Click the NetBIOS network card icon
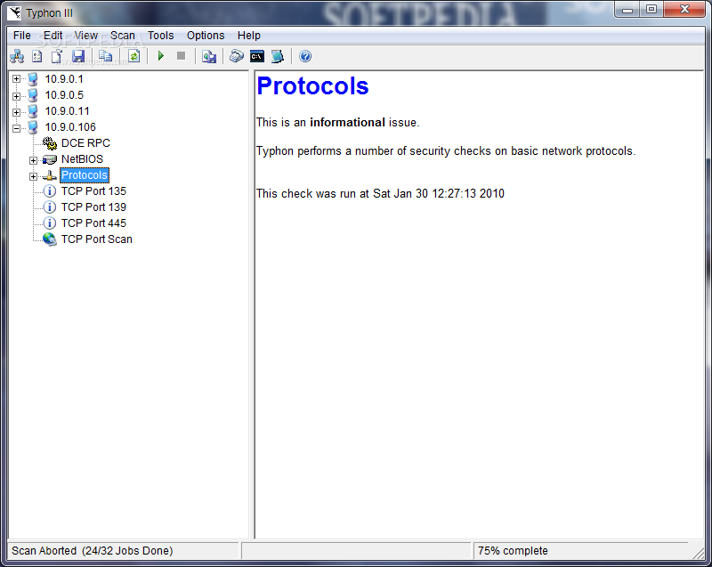The width and height of the screenshot is (712, 567). pos(50,159)
